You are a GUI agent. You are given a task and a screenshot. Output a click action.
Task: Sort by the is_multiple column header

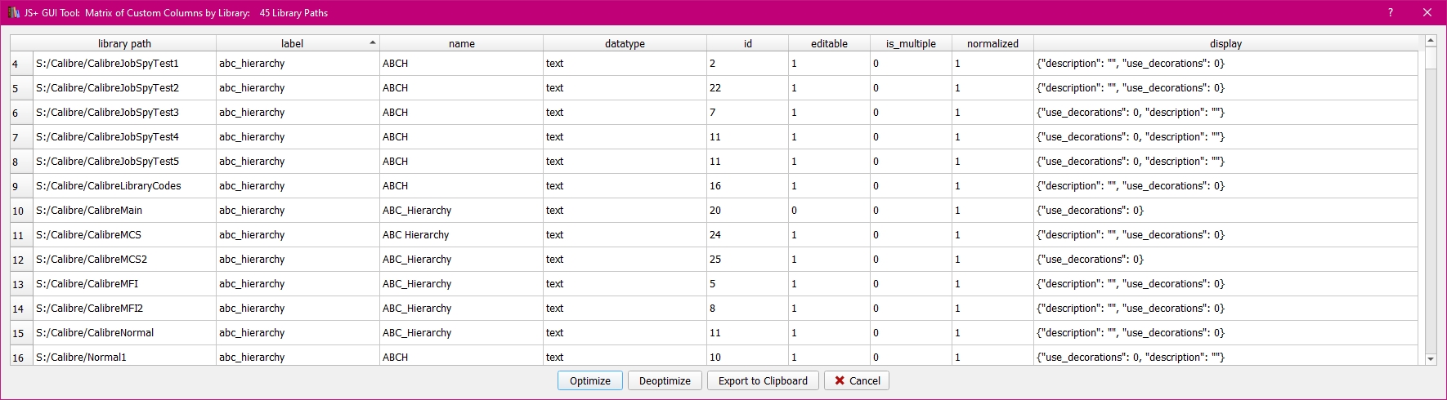tap(911, 43)
